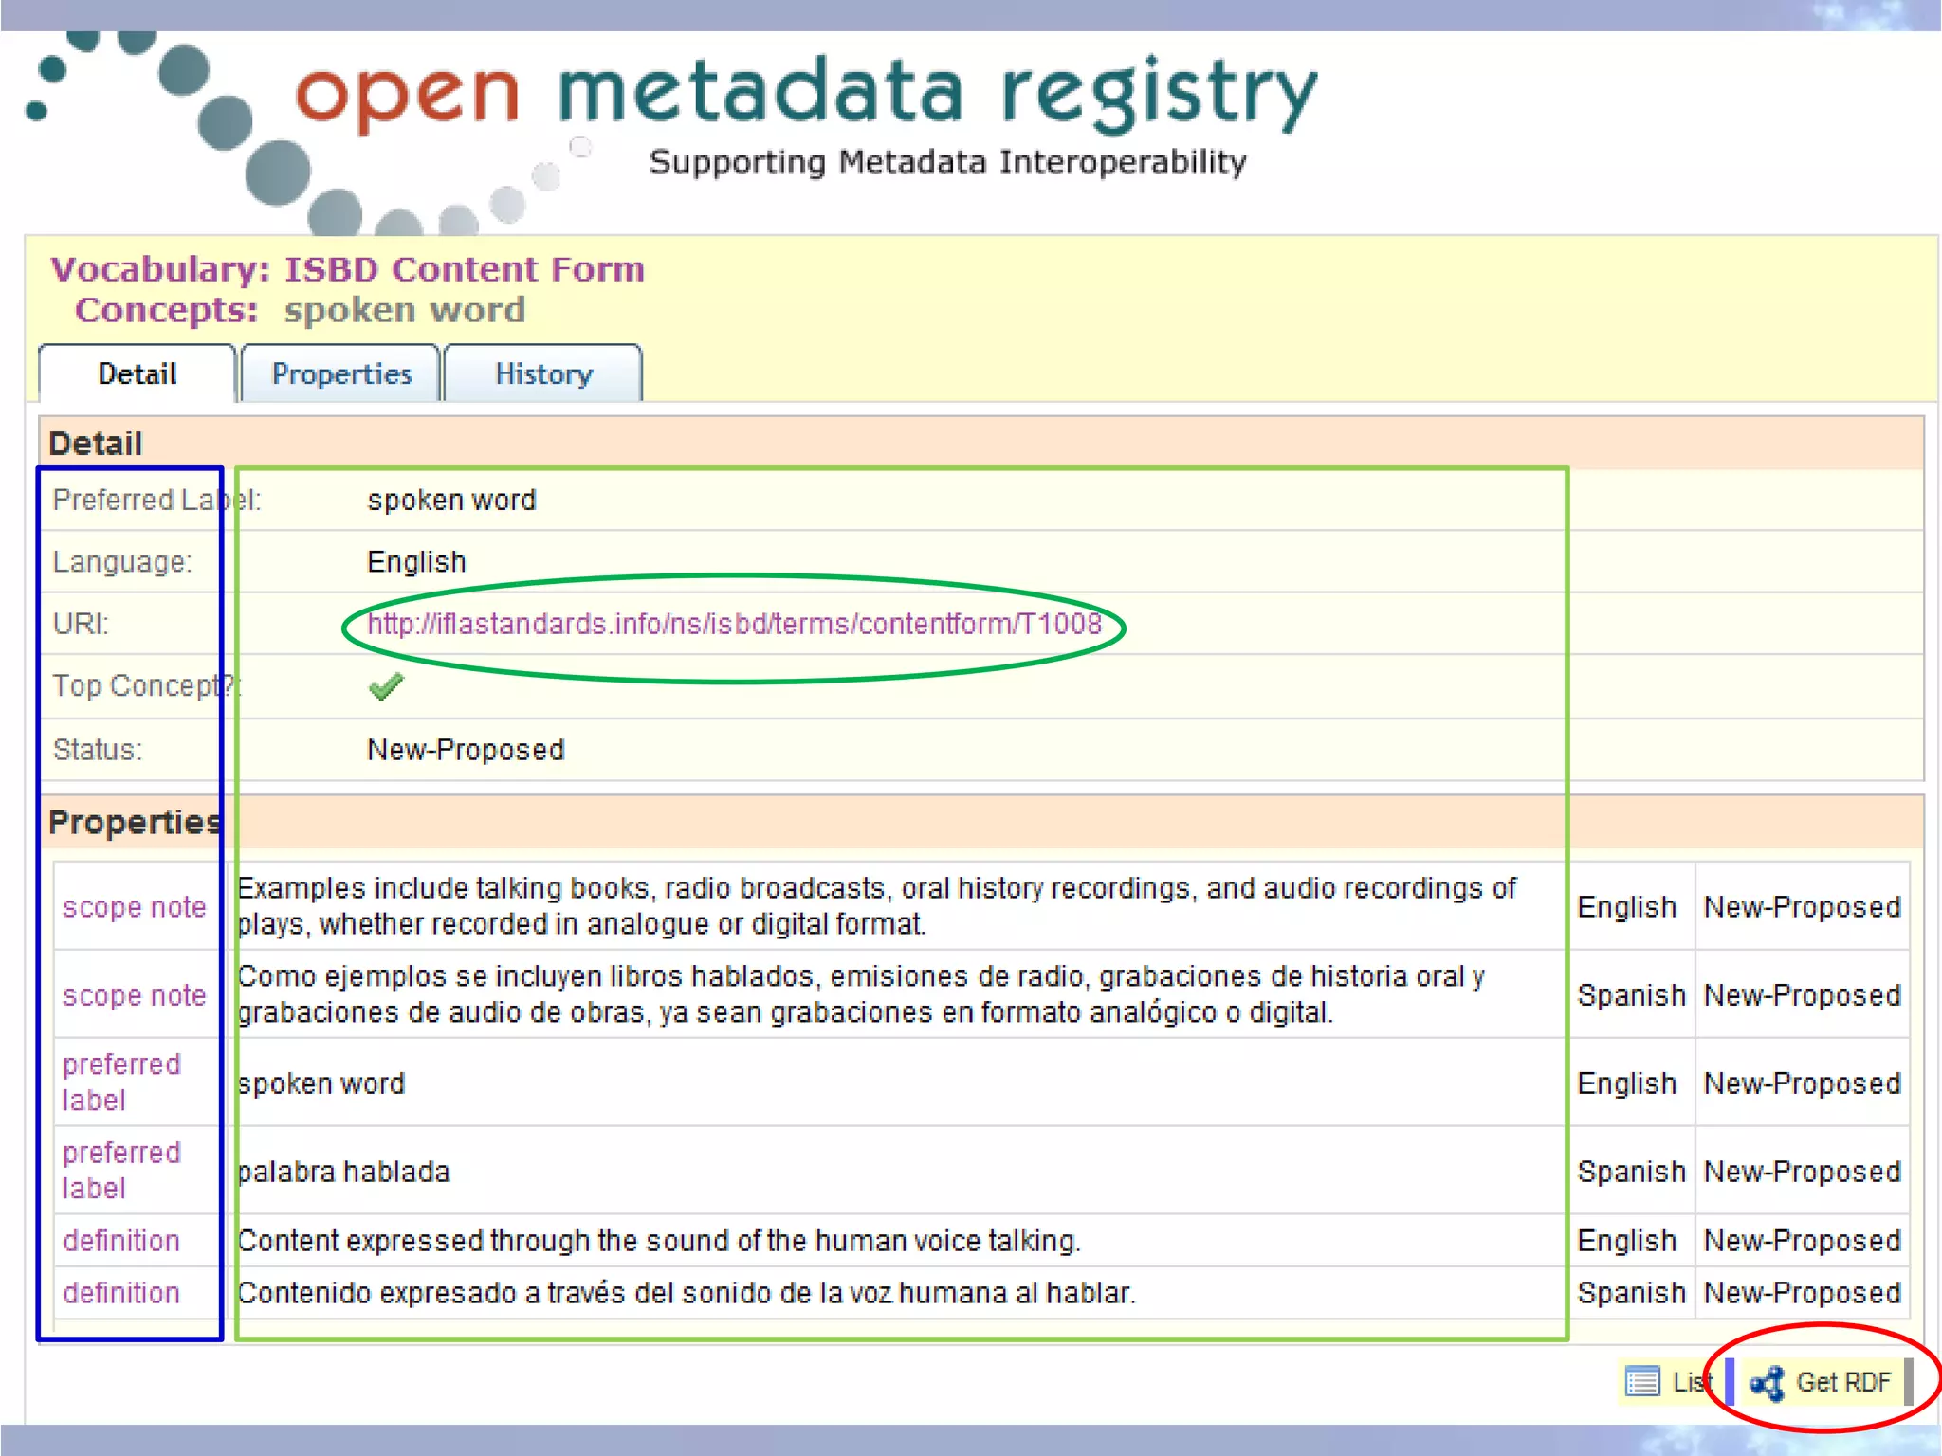Viewport: 1942px width, 1456px height.
Task: Open the Spanish scope note property link
Action: 134,995
